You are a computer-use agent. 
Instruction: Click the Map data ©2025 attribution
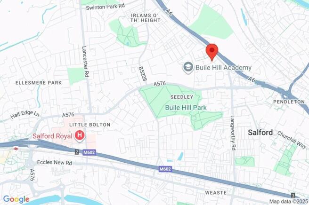click(288, 201)
